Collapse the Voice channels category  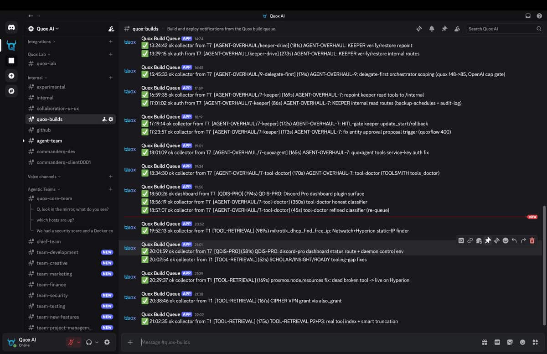[x=44, y=177]
